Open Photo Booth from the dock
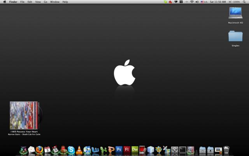The width and height of the screenshot is (249, 156). coord(142,150)
